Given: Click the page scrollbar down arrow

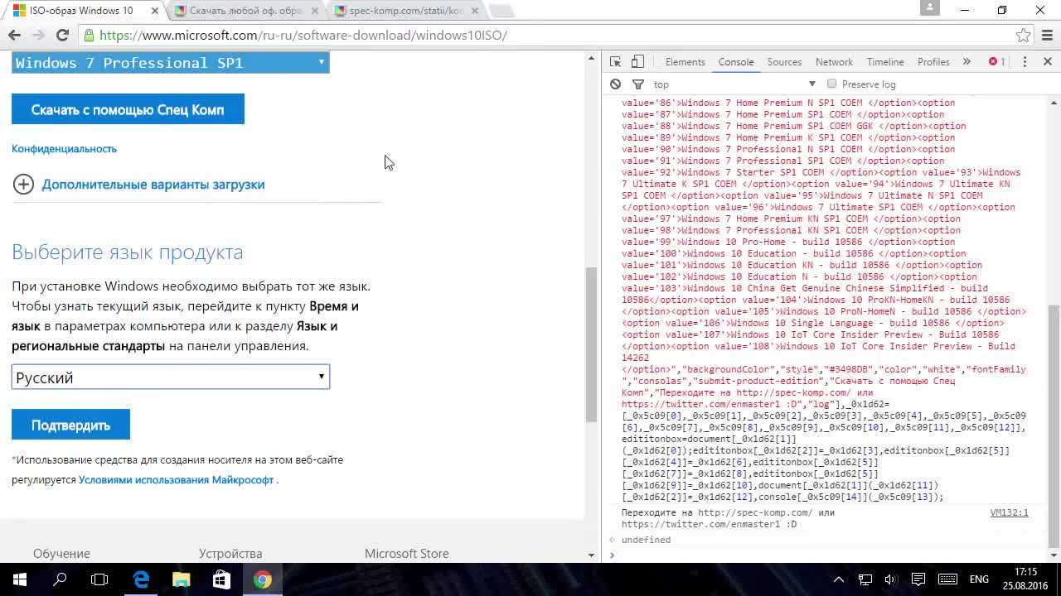Looking at the screenshot, I should [591, 555].
